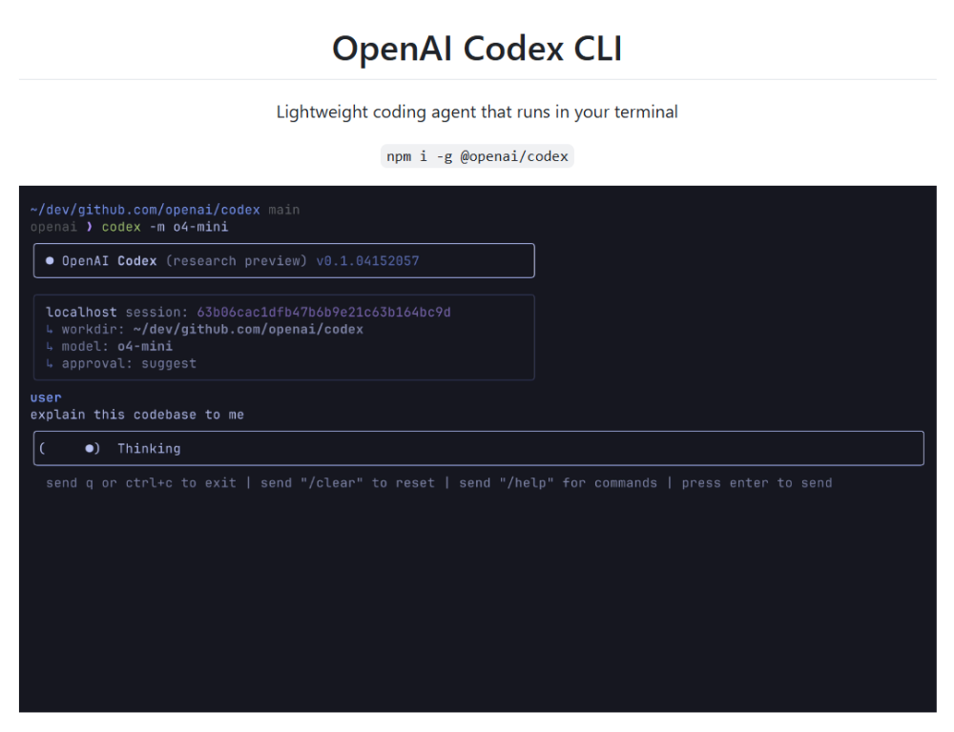Click the "press enter to send" hint

(757, 483)
